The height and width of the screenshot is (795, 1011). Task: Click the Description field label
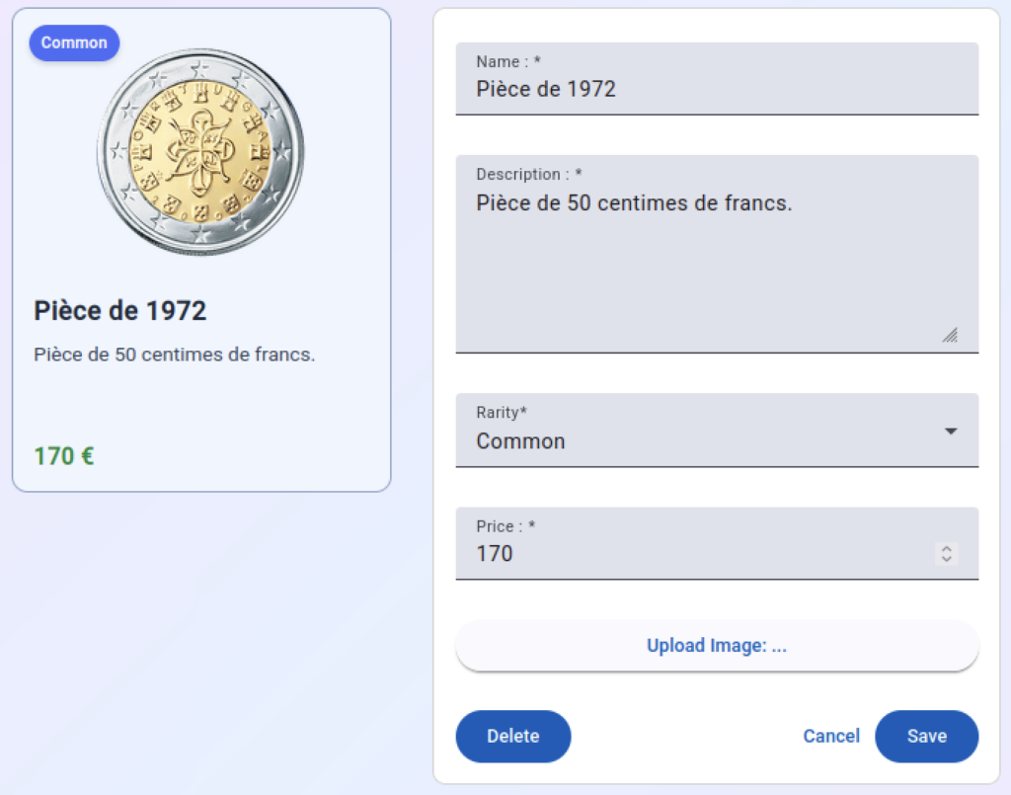pyautogui.click(x=528, y=174)
